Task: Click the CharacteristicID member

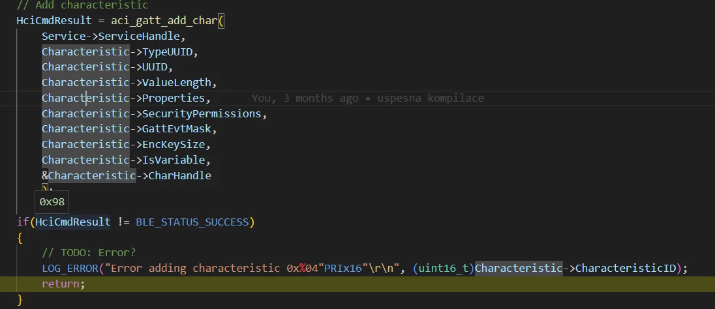Action: pos(626,268)
